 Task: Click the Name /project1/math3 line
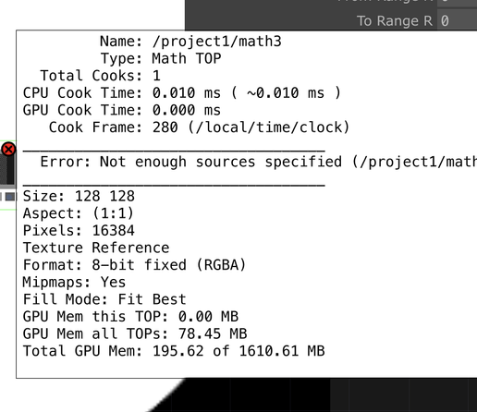(x=190, y=42)
